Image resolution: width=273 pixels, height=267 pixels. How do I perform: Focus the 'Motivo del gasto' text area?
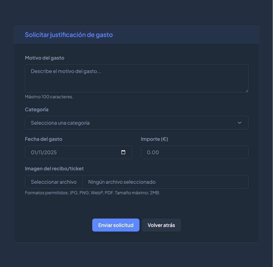(136, 78)
